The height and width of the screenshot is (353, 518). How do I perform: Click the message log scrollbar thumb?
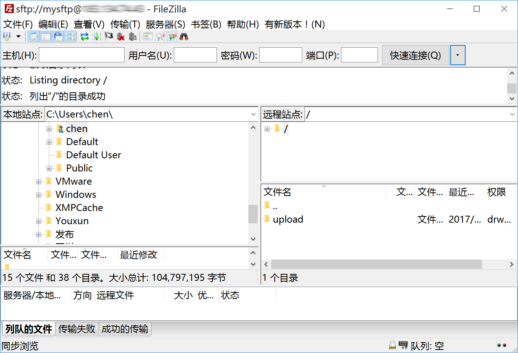coord(512,88)
